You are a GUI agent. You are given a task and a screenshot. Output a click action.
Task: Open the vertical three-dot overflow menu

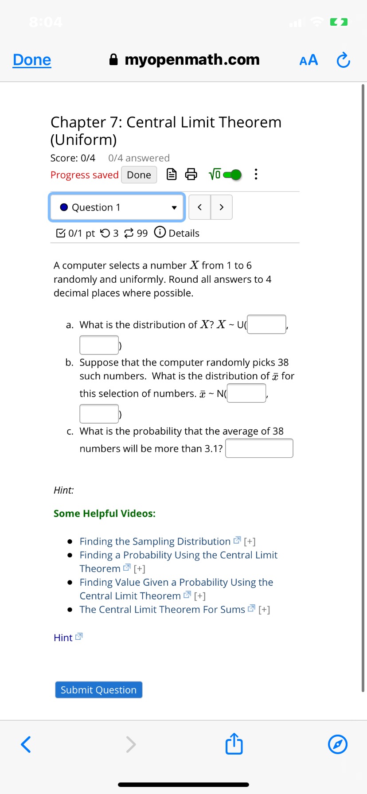256,174
